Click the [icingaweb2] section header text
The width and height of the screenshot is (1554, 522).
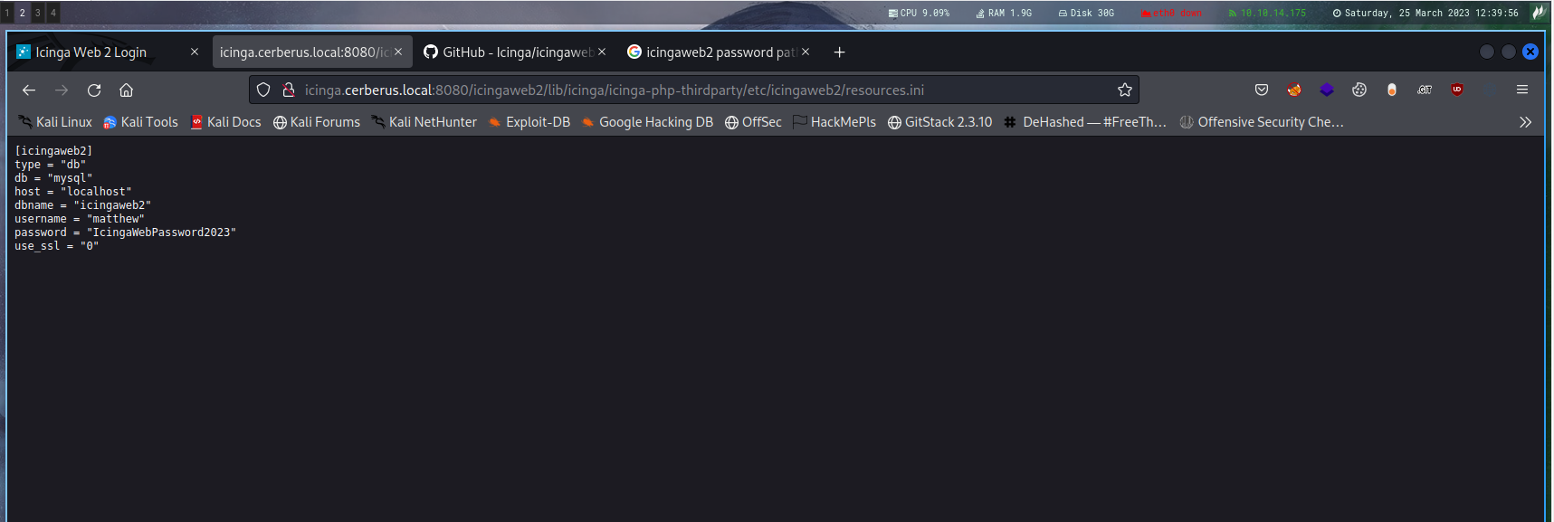pyautogui.click(x=53, y=151)
